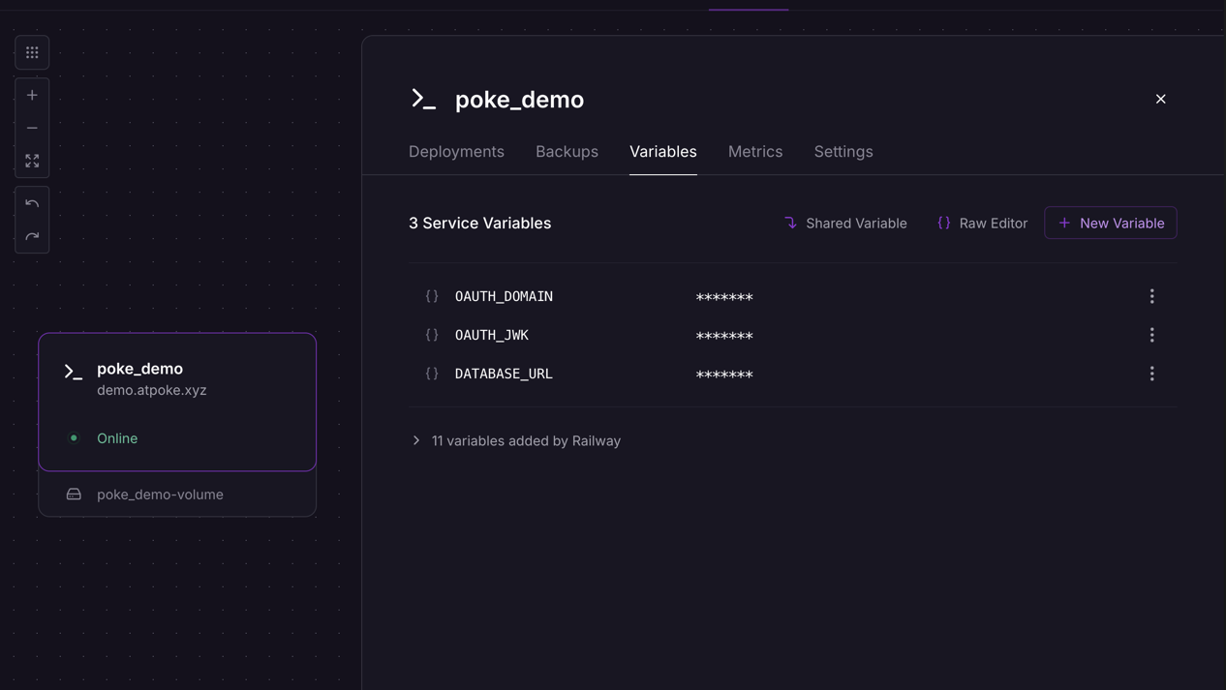Screen dimensions: 1226x690
Task: Open the three-dot menu for OAUTH_JWK
Action: 1151,335
